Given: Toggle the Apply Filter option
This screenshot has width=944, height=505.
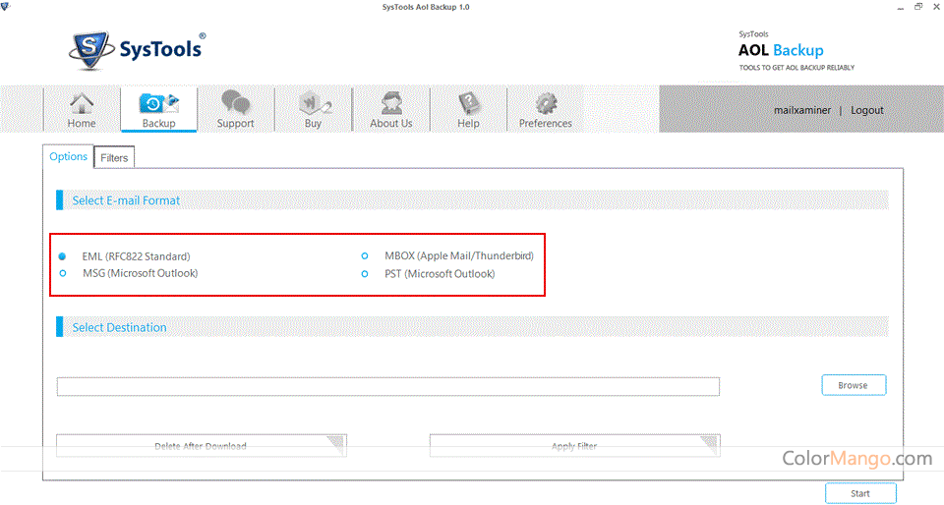Looking at the screenshot, I should [x=574, y=446].
